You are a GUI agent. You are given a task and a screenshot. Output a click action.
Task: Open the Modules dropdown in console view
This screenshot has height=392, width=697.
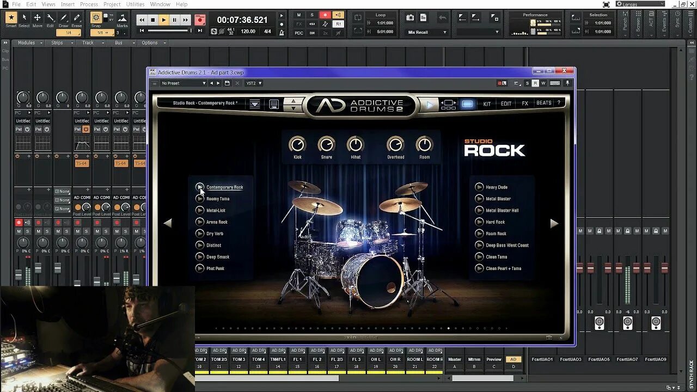(x=29, y=42)
